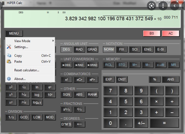This screenshot has width=185, height=134.
Task: Select ENG notation
Action: tap(148, 49)
